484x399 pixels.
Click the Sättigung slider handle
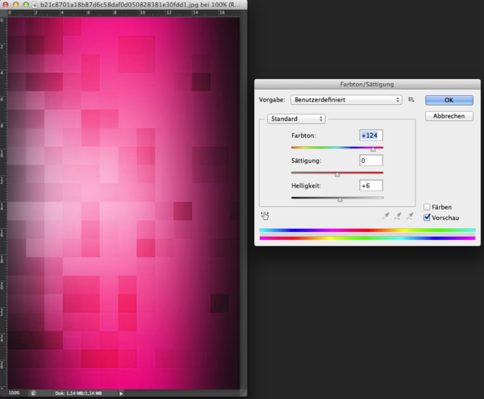point(337,175)
